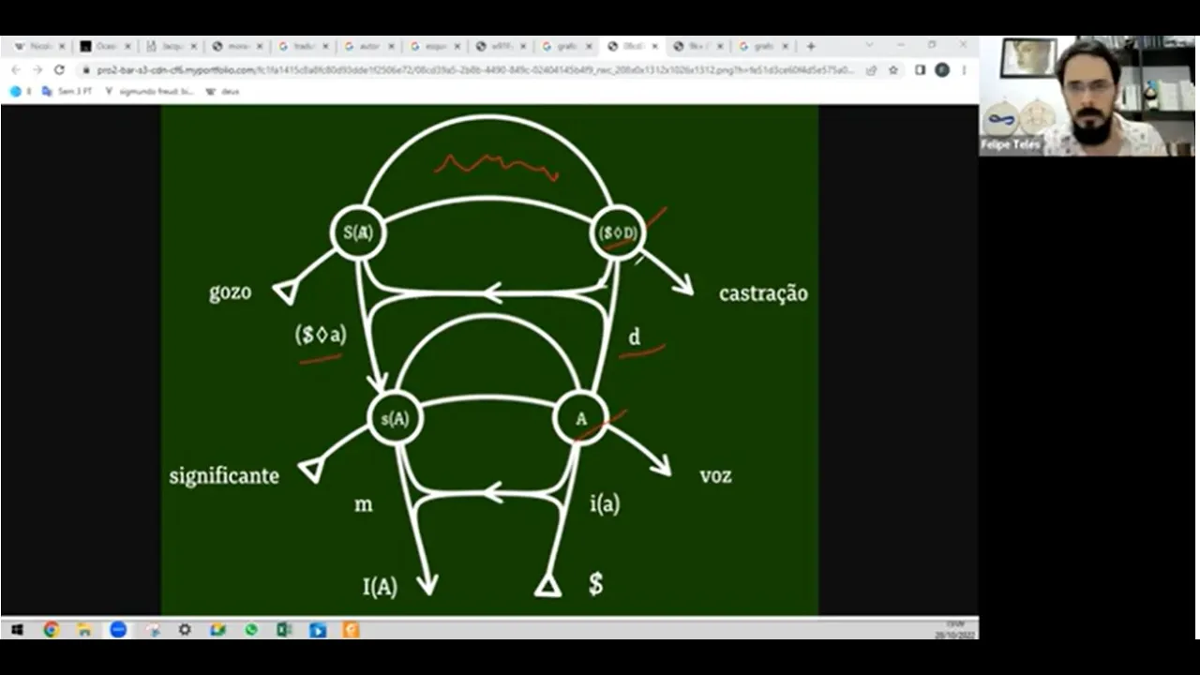Open the deus bookmark
The image size is (1200, 675).
coord(223,92)
